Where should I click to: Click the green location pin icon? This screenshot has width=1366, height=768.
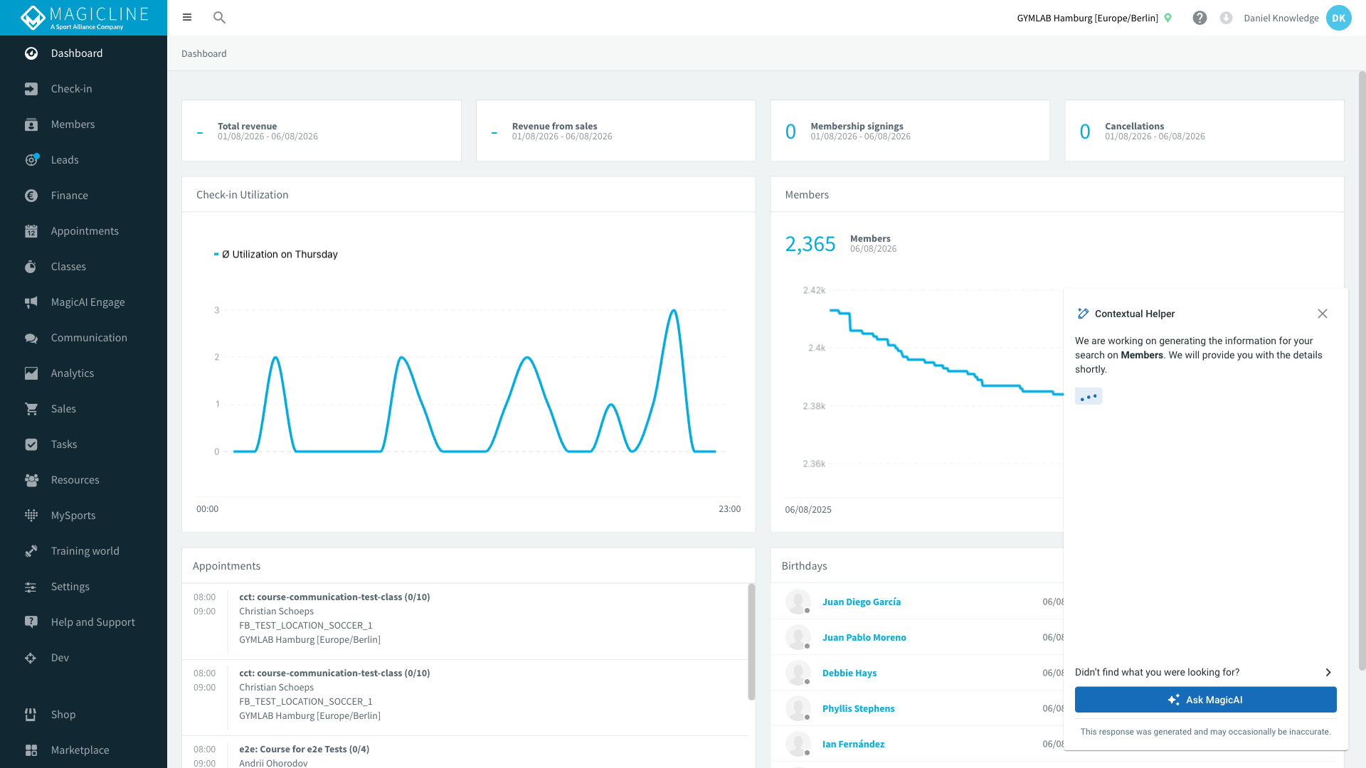point(1168,18)
